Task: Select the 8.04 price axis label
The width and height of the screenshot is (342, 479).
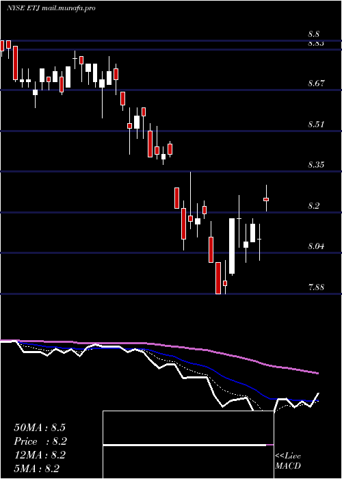Action: tap(316, 246)
